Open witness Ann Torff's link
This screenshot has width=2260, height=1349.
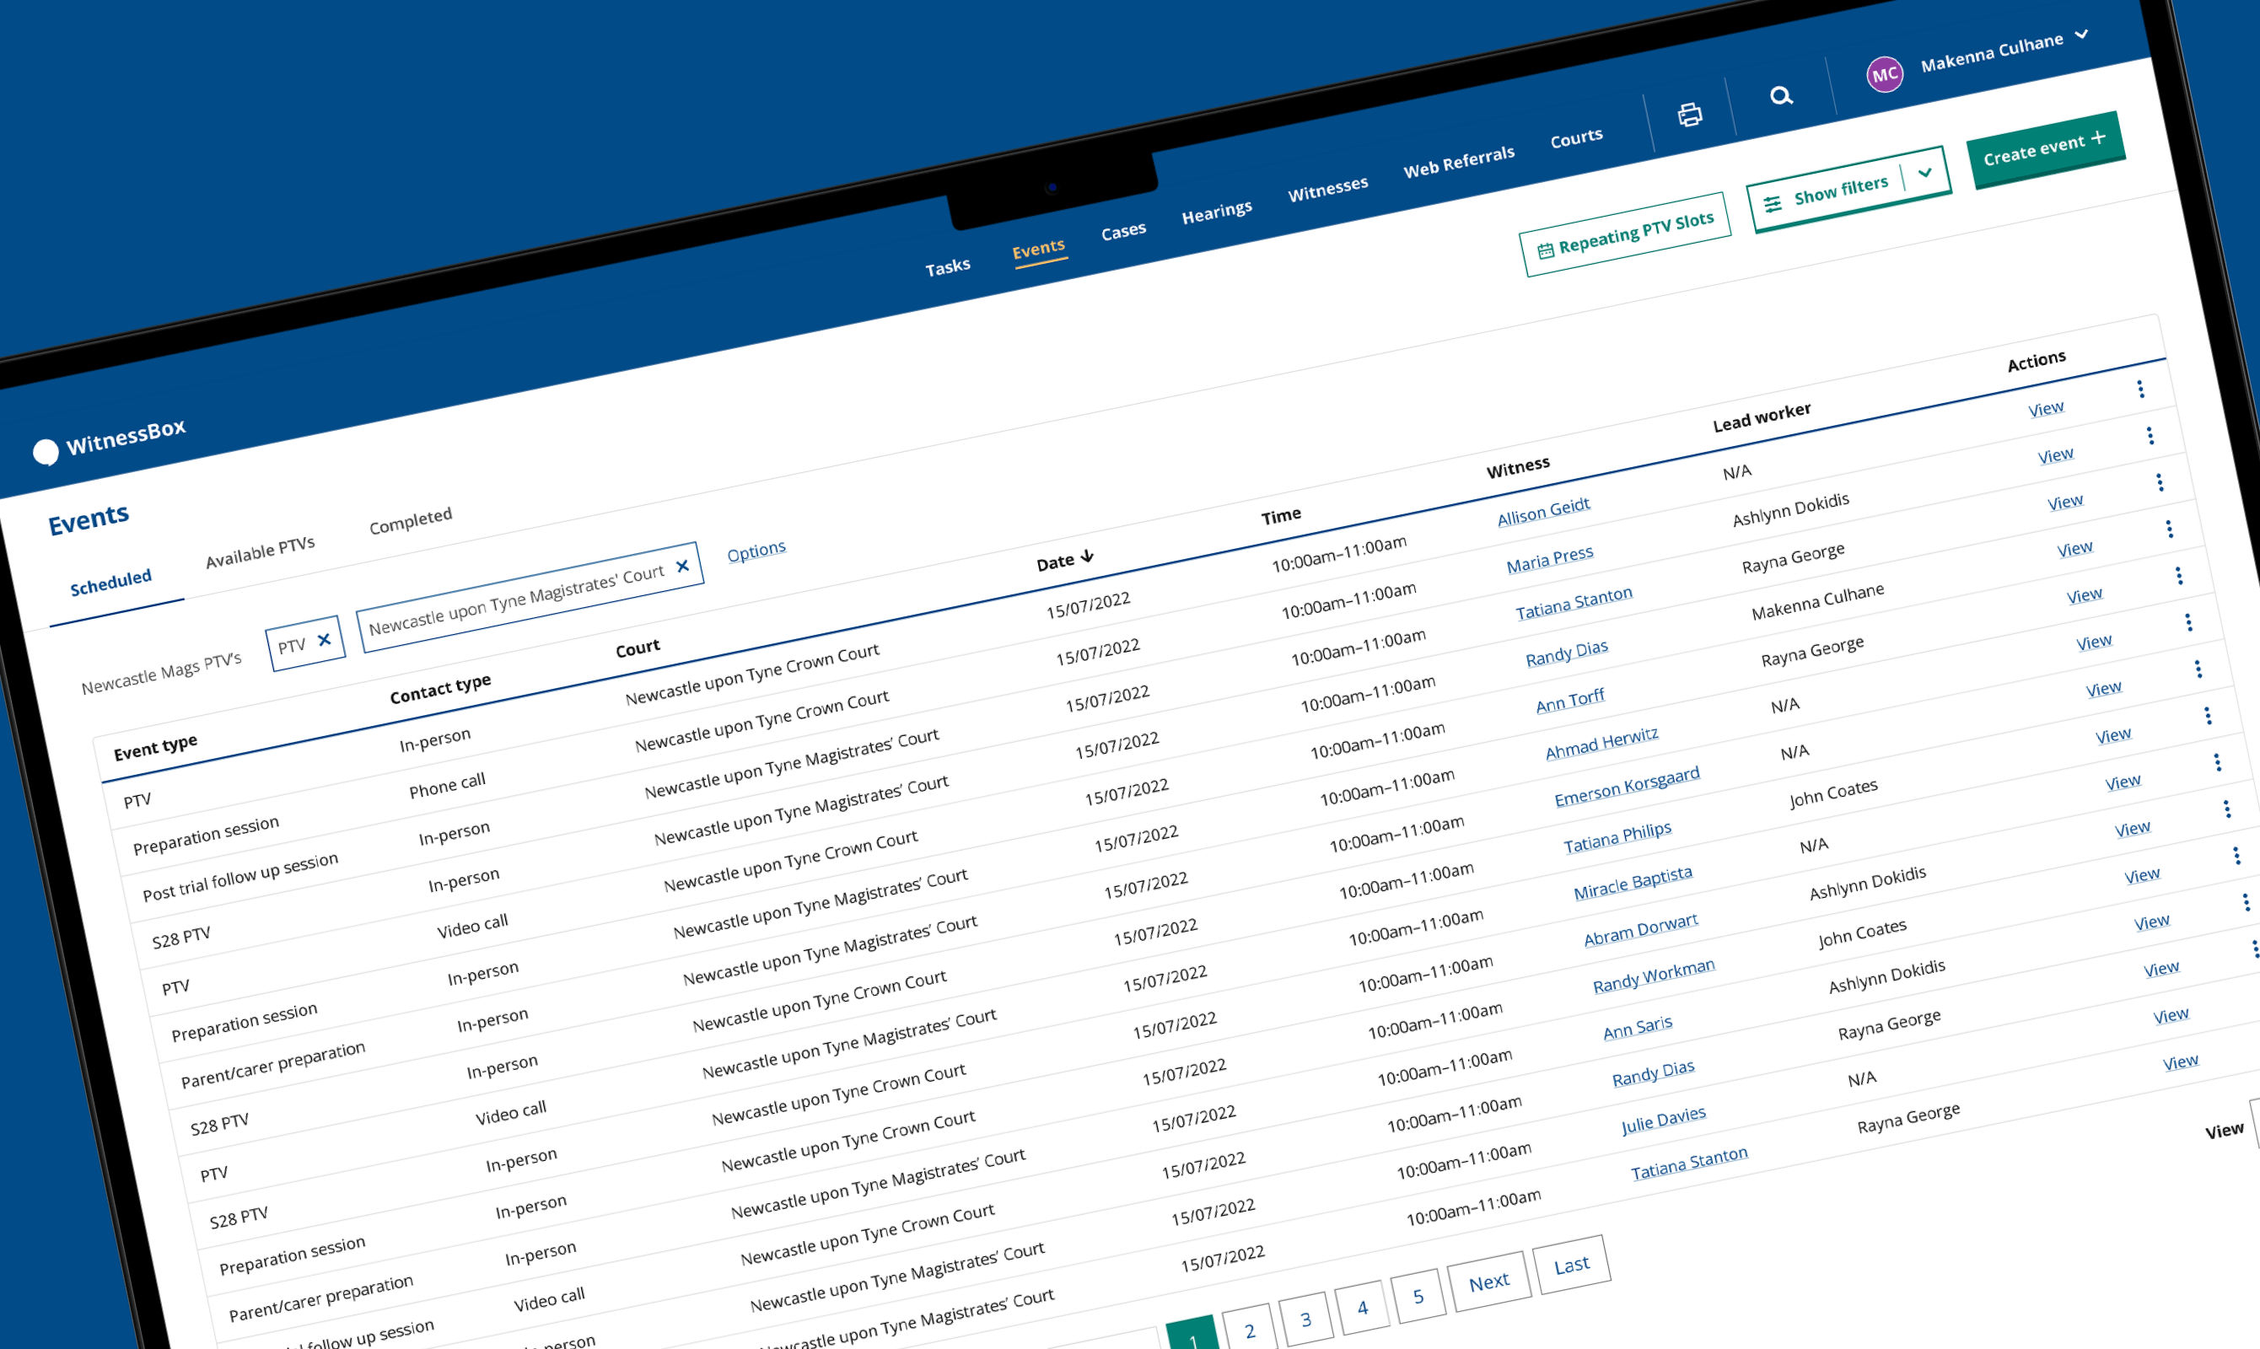point(1569,700)
